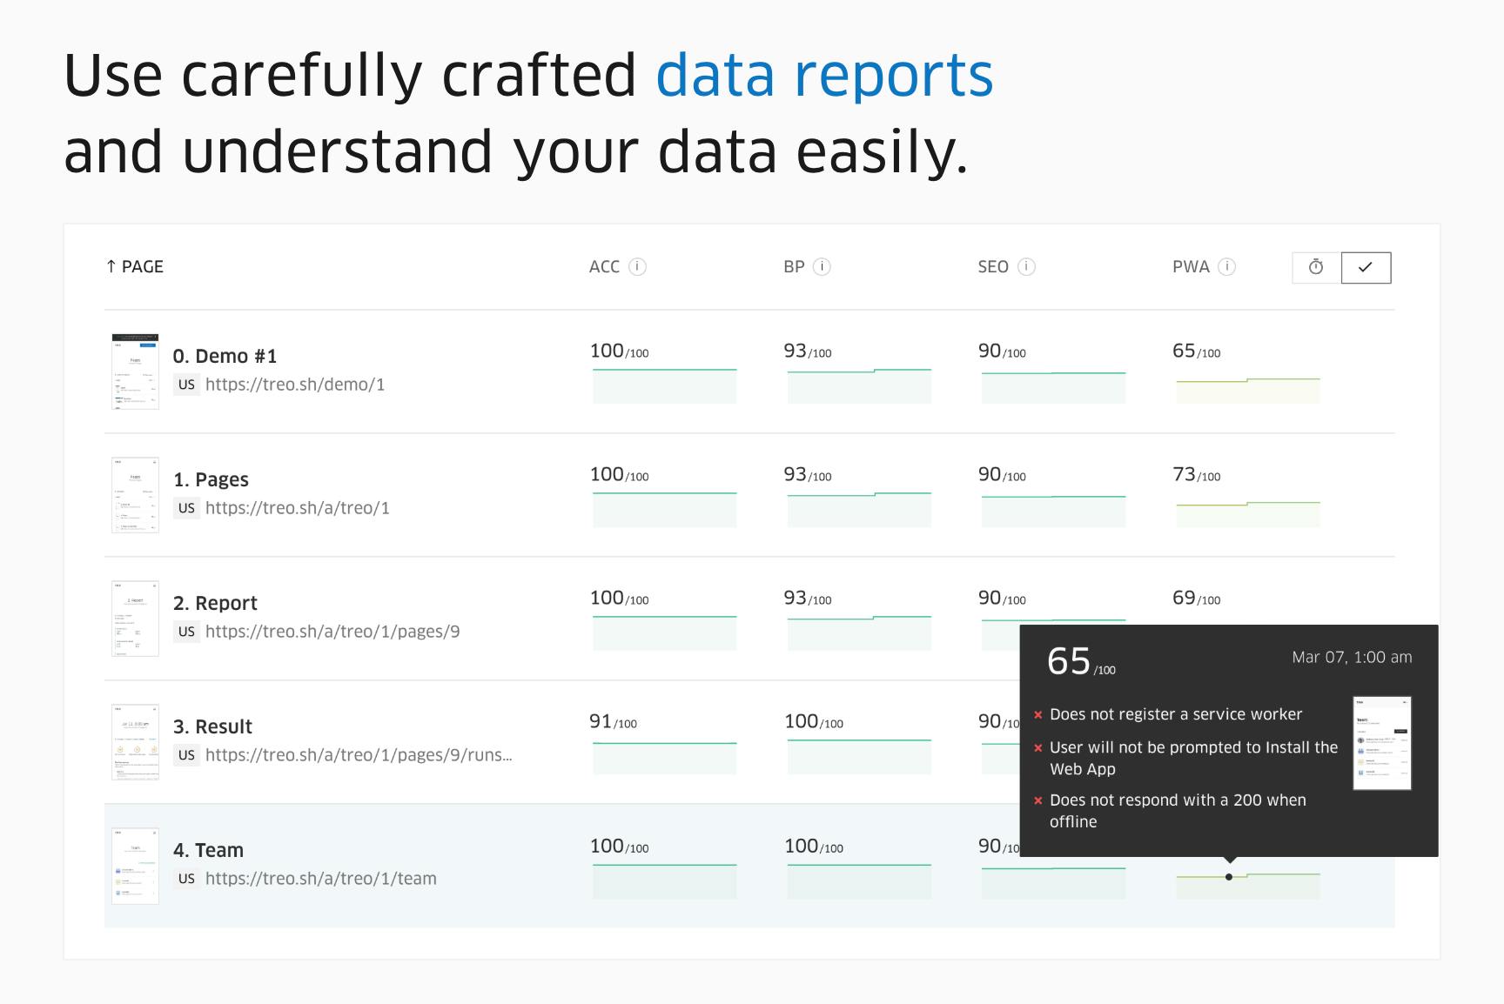Click the active point on Team PWA chart
Viewport: 1504px width, 1004px height.
[1229, 877]
